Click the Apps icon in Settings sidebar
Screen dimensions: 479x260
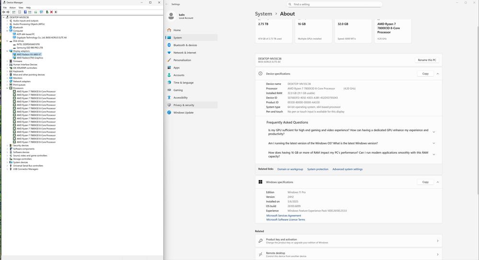tap(169, 68)
